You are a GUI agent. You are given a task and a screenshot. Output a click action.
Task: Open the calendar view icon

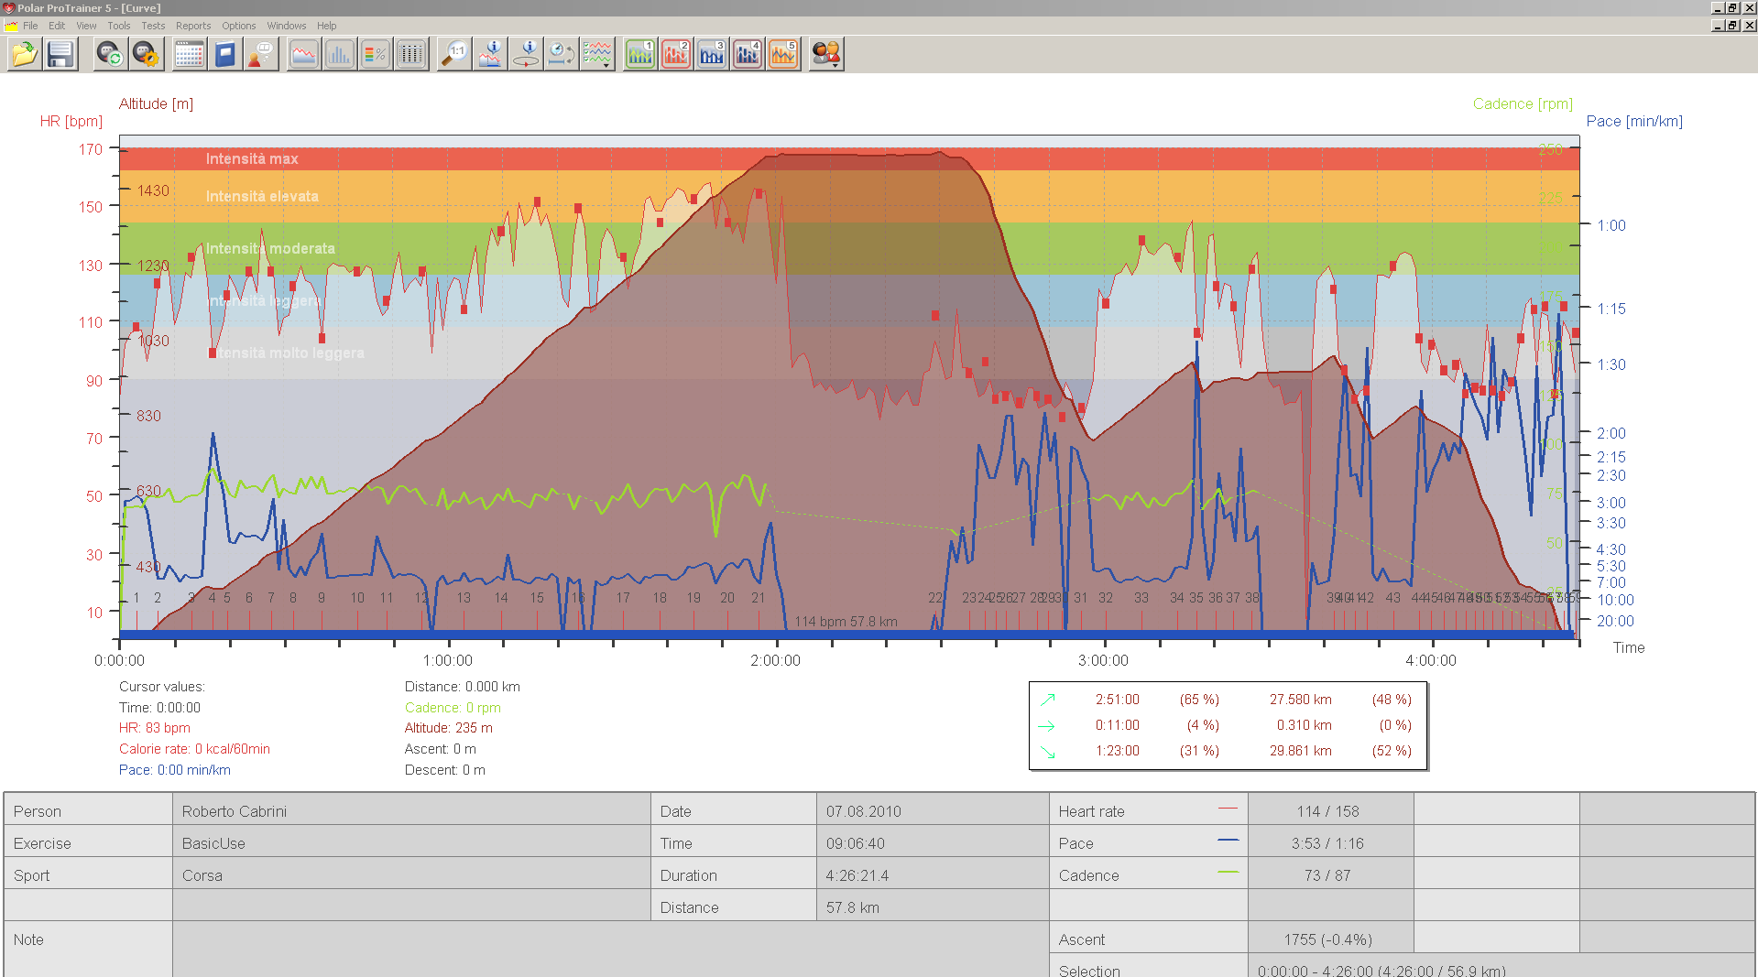pyautogui.click(x=190, y=55)
